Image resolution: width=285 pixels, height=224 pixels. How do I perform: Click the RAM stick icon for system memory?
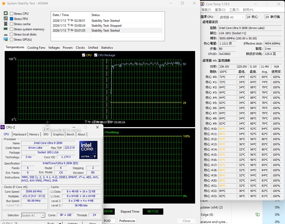[6, 29]
